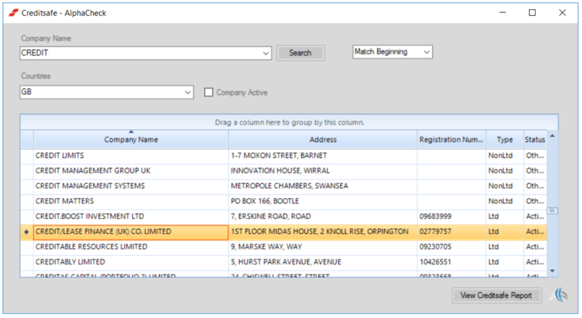Click the Creditsafe logo in title bar
The width and height of the screenshot is (582, 318).
point(14,13)
